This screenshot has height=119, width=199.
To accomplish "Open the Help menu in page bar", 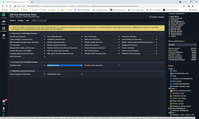I will coord(27,20).
